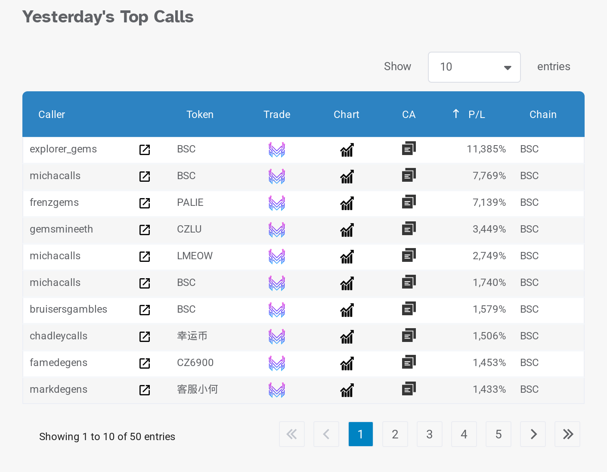Copy contract address for LMEOW token

[x=409, y=256]
